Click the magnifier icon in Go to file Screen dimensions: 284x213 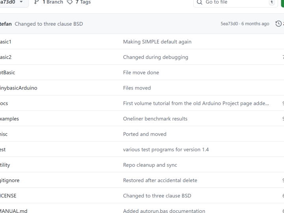tap(200, 2)
